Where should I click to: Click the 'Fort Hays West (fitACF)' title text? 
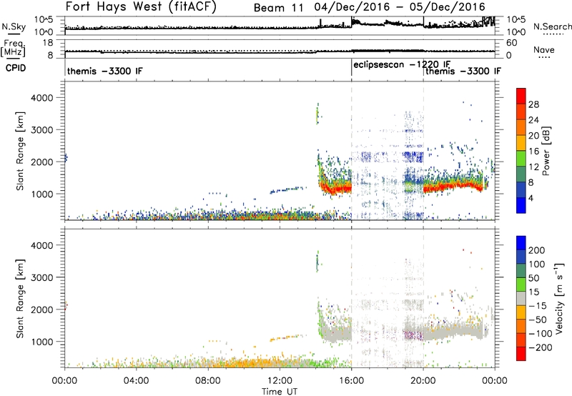click(141, 7)
